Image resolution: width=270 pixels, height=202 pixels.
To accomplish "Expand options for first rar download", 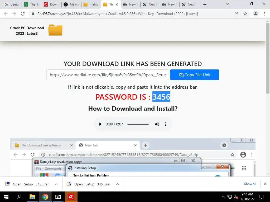I will (56, 184).
